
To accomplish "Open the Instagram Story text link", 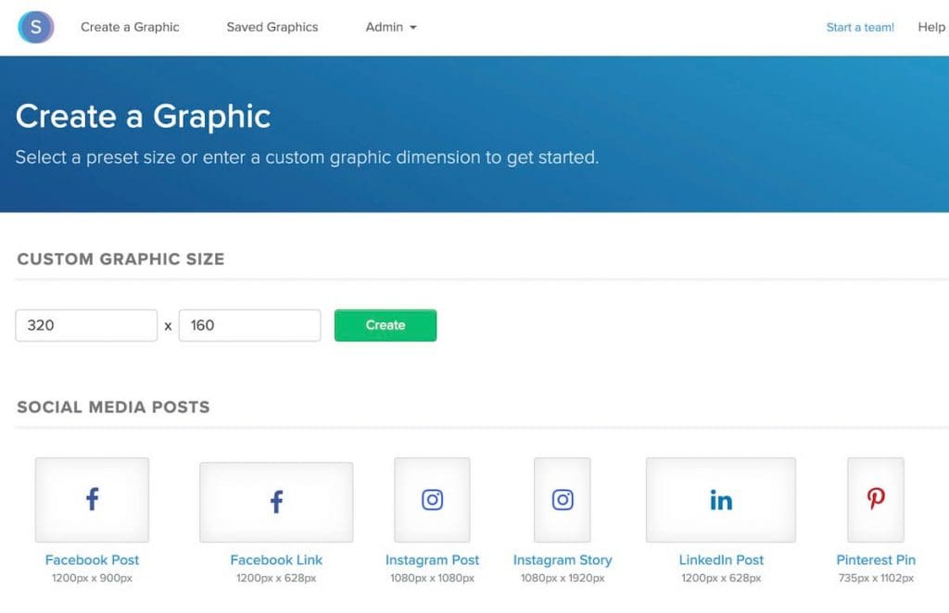I will (x=563, y=560).
